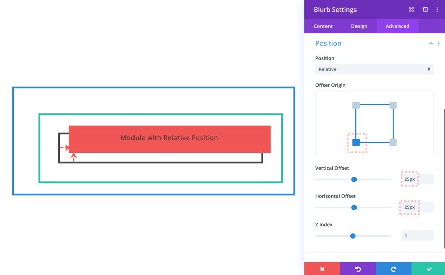Open Blurb Settings three-dot menu
The width and height of the screenshot is (445, 275).
437,10
